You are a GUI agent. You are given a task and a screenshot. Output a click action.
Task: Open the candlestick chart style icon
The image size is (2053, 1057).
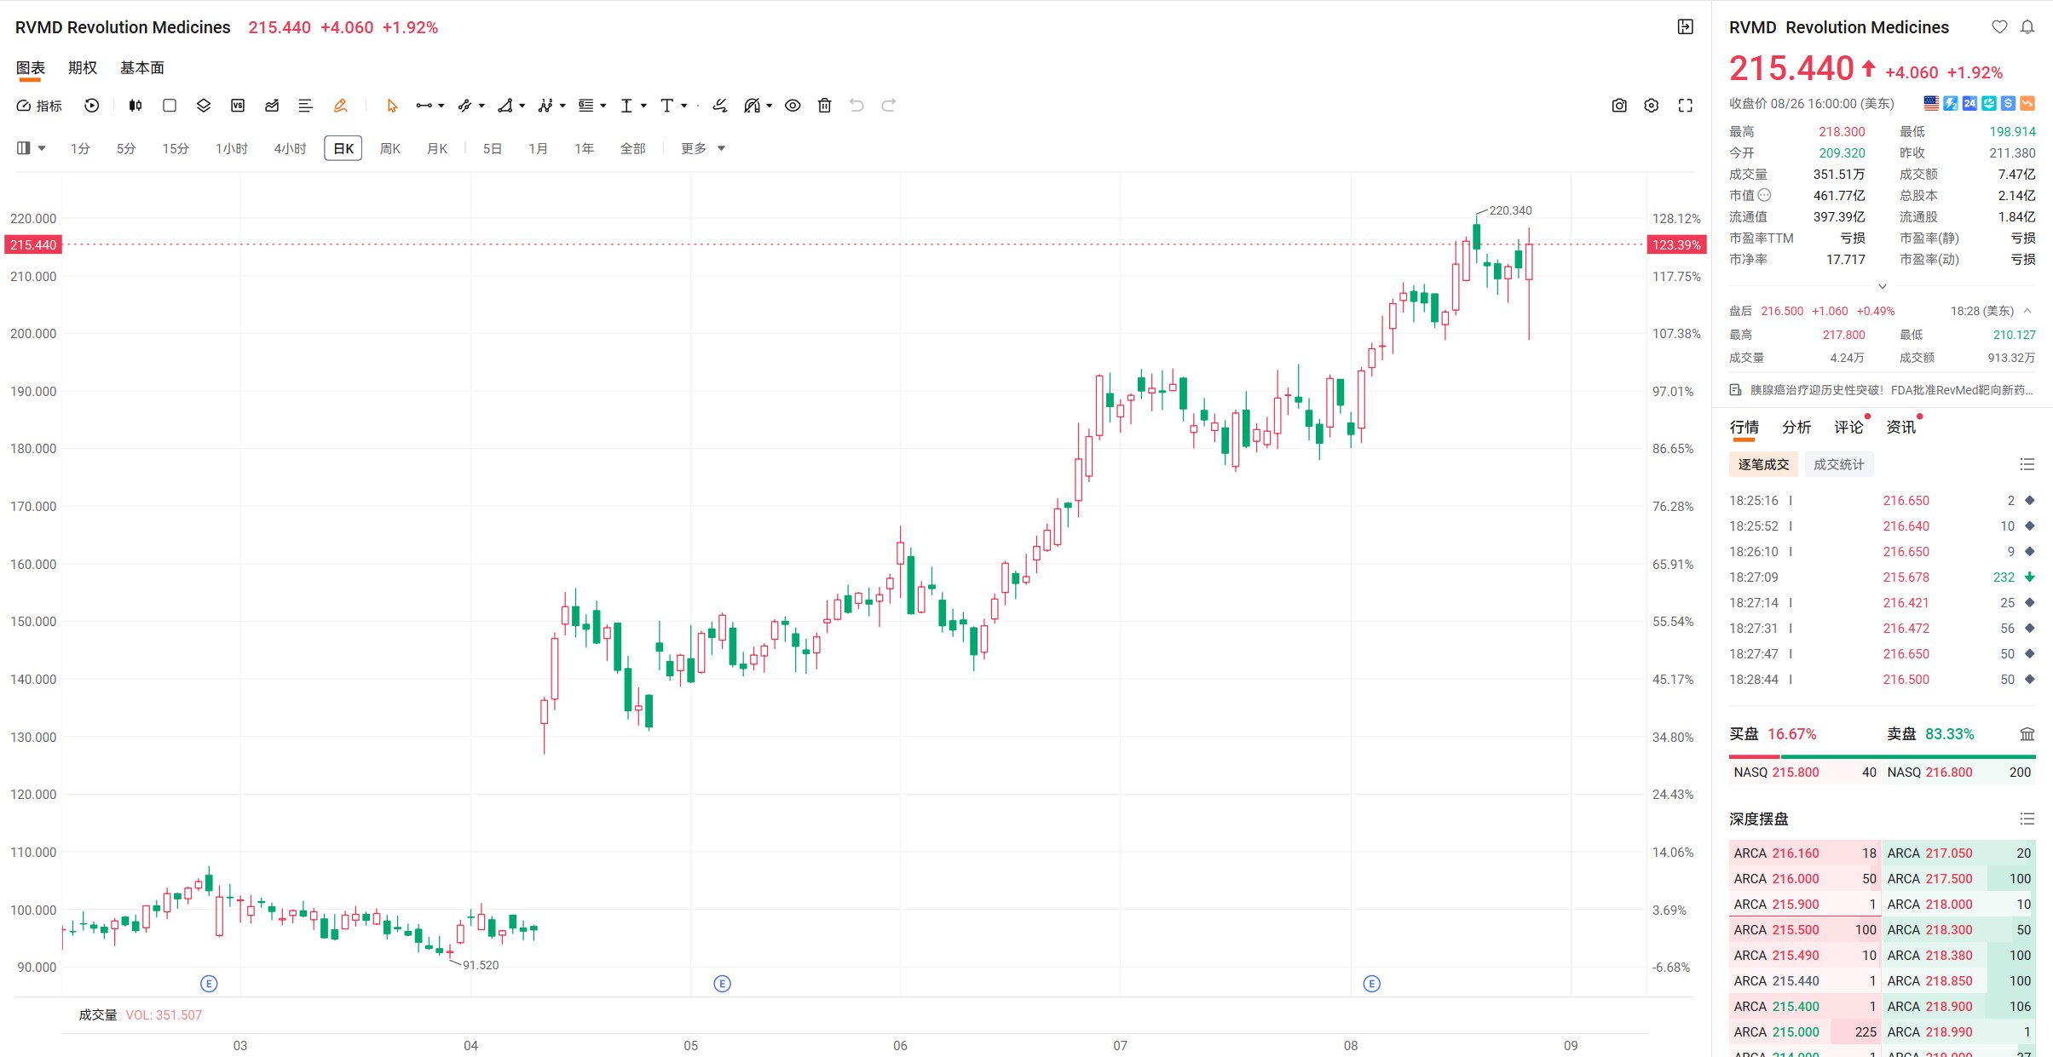[136, 106]
